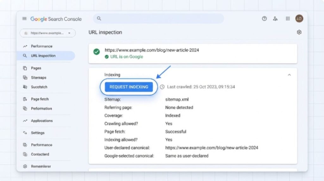This screenshot has width=324, height=181.
Task: Click the 'URL is on Google' status text
Action: pos(127,57)
